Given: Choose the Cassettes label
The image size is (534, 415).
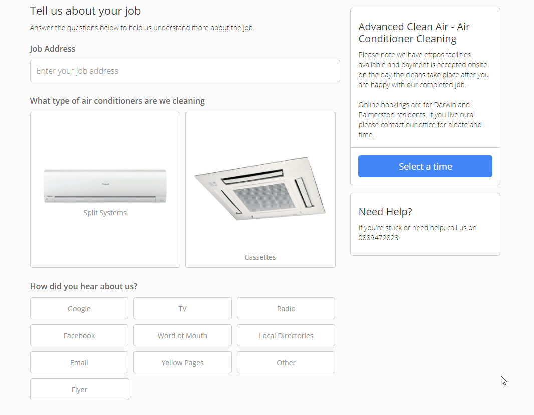Looking at the screenshot, I should click(x=260, y=257).
